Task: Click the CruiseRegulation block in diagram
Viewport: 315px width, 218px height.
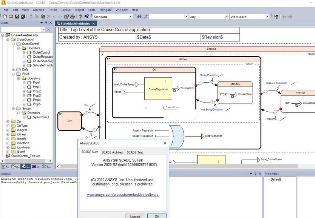Action: pos(158,89)
